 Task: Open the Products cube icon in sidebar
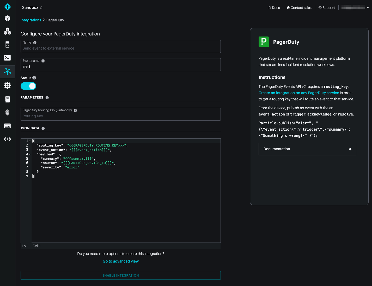click(x=8, y=18)
